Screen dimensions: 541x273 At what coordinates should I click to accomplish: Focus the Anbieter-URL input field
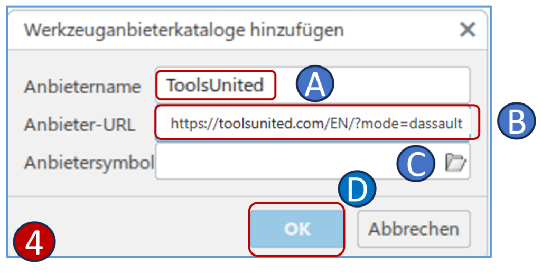click(317, 124)
